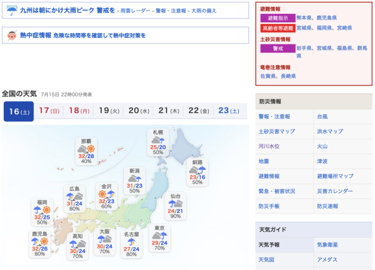
Task: Open the 地震 link
Action: click(264, 161)
